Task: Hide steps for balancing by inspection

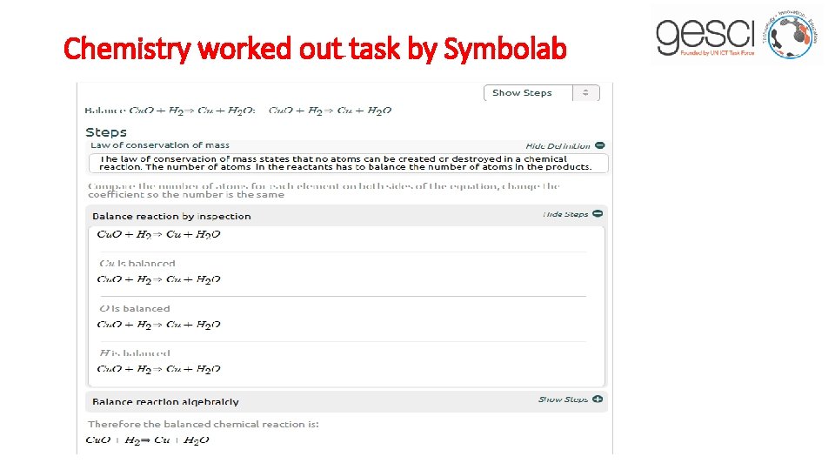Action: tap(565, 214)
